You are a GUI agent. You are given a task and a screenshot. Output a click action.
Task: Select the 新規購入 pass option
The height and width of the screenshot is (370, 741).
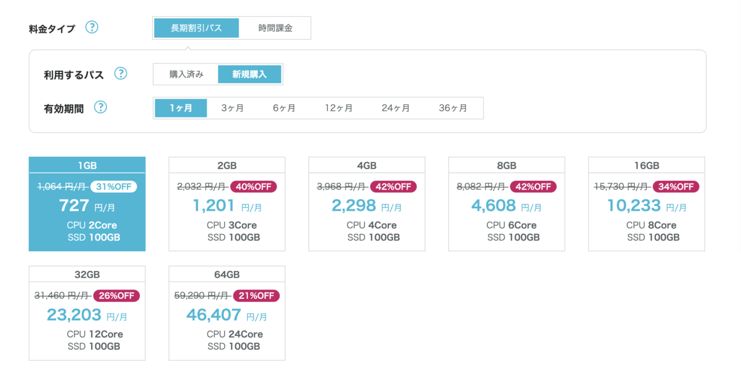click(x=250, y=74)
